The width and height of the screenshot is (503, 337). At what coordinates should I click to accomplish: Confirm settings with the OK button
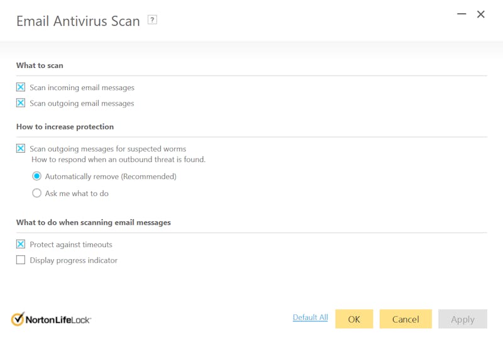[x=354, y=319]
